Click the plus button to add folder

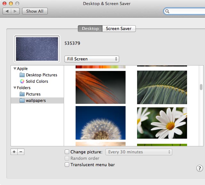(x=14, y=152)
